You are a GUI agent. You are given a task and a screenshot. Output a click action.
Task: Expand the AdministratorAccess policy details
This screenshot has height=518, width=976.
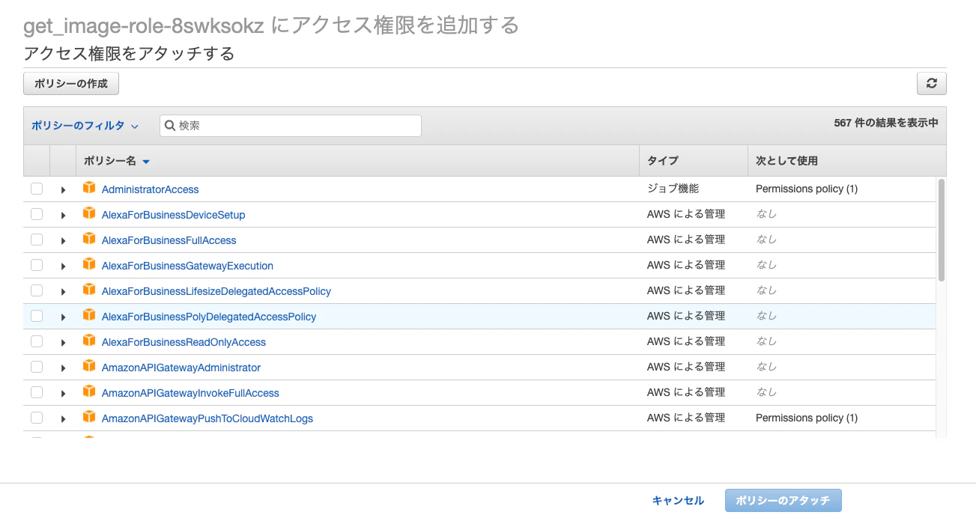pyautogui.click(x=63, y=189)
